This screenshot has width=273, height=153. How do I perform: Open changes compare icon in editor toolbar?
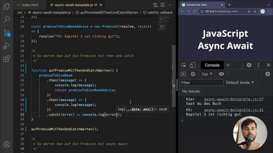155,5
